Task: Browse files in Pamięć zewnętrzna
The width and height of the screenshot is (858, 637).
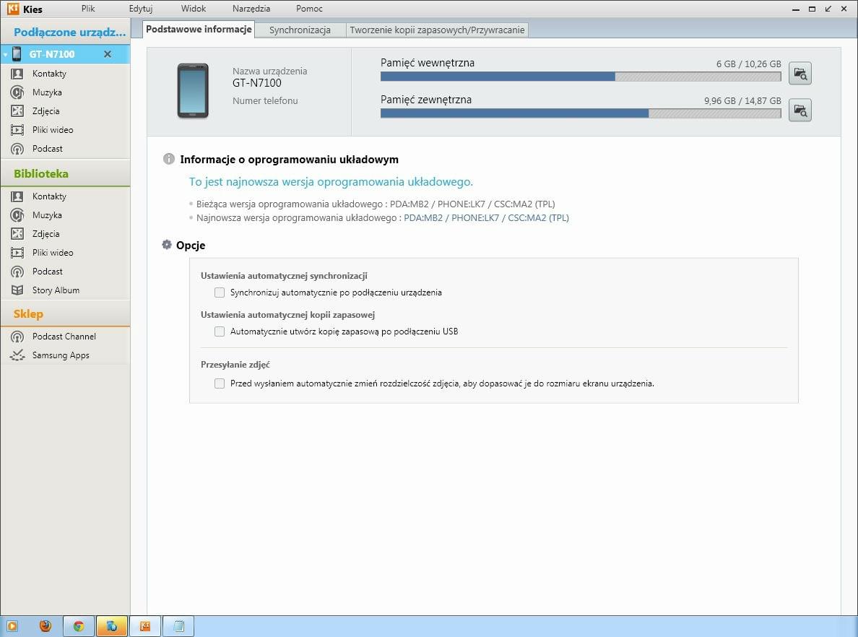Action: tap(800, 110)
